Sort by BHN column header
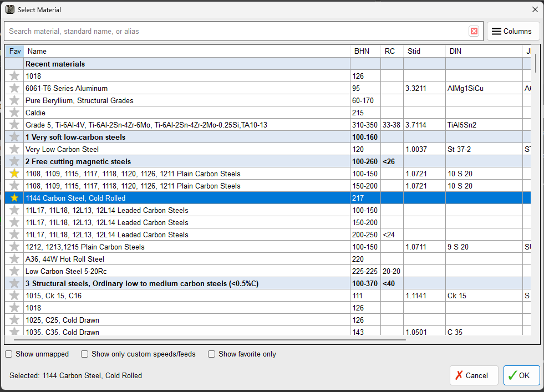 click(x=365, y=52)
